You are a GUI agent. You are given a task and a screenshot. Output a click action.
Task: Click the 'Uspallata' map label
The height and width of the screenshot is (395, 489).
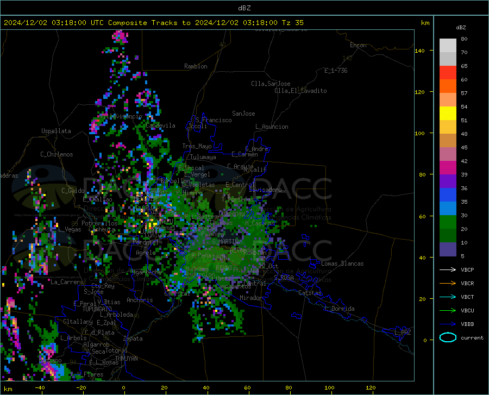(56, 131)
